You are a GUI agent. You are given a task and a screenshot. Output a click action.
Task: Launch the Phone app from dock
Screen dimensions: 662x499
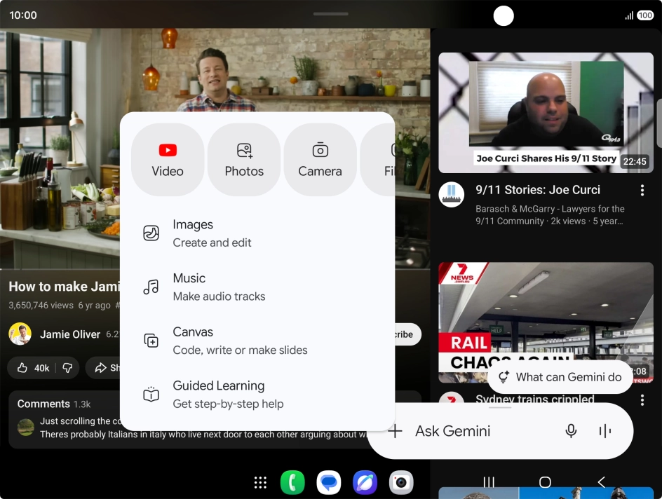click(x=292, y=483)
